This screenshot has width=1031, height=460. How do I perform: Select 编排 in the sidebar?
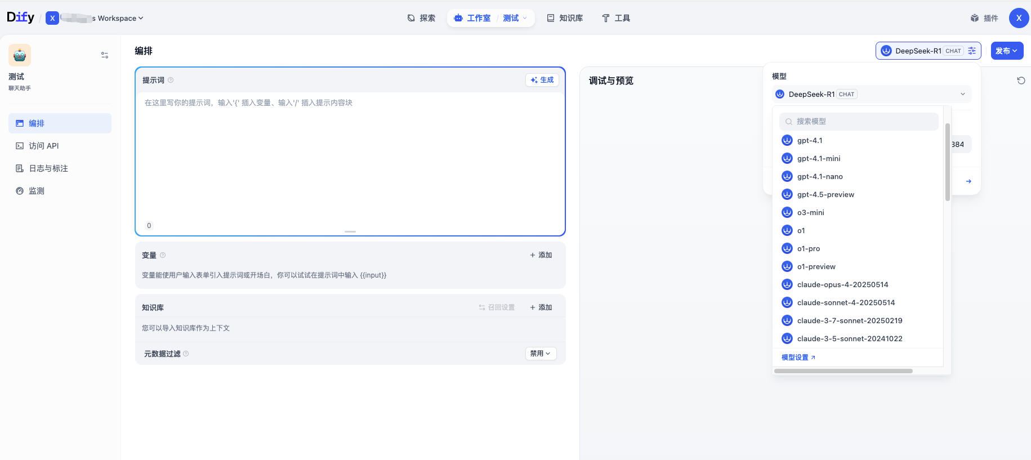(60, 123)
